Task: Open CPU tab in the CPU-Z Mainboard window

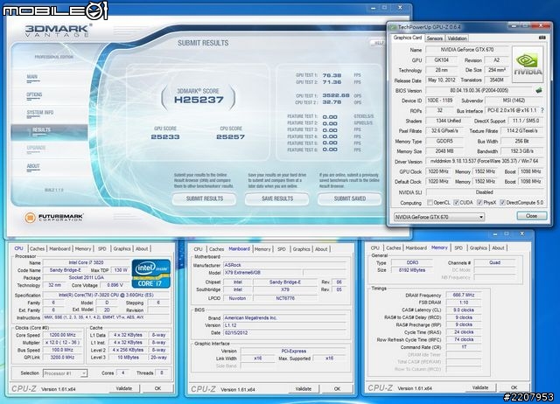Action: coord(199,249)
